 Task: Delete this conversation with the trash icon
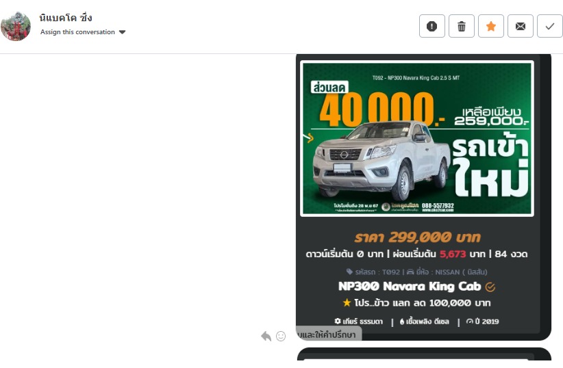[x=462, y=26]
